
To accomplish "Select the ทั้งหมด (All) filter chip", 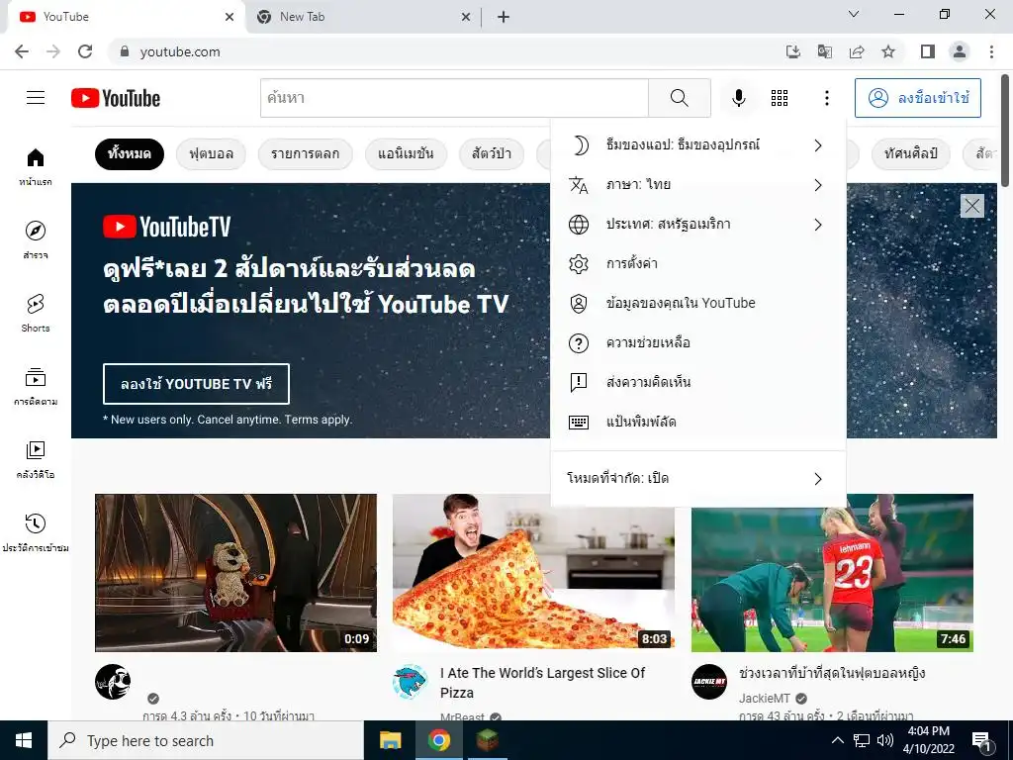I will [x=130, y=153].
